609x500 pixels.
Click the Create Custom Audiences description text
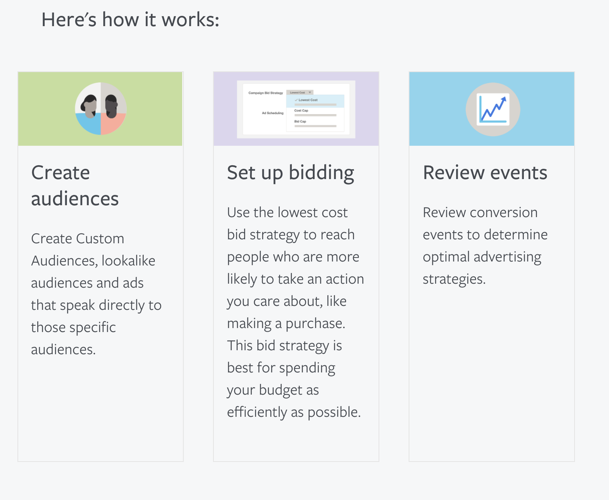(x=96, y=294)
